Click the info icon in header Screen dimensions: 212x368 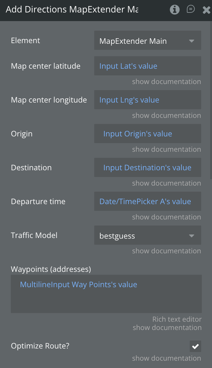174,10
